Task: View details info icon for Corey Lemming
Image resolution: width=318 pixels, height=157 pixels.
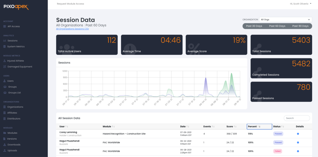Action: point(298,134)
